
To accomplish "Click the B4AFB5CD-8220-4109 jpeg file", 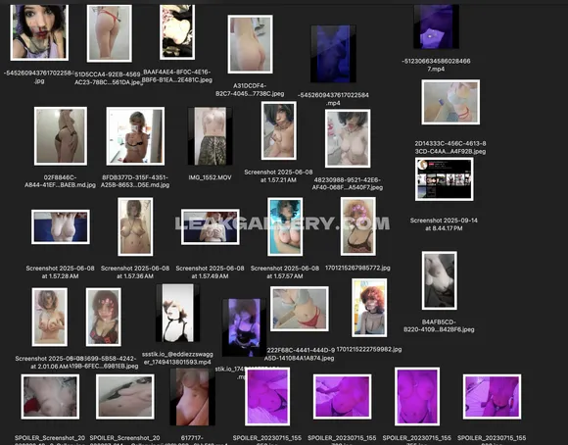I will (x=439, y=280).
